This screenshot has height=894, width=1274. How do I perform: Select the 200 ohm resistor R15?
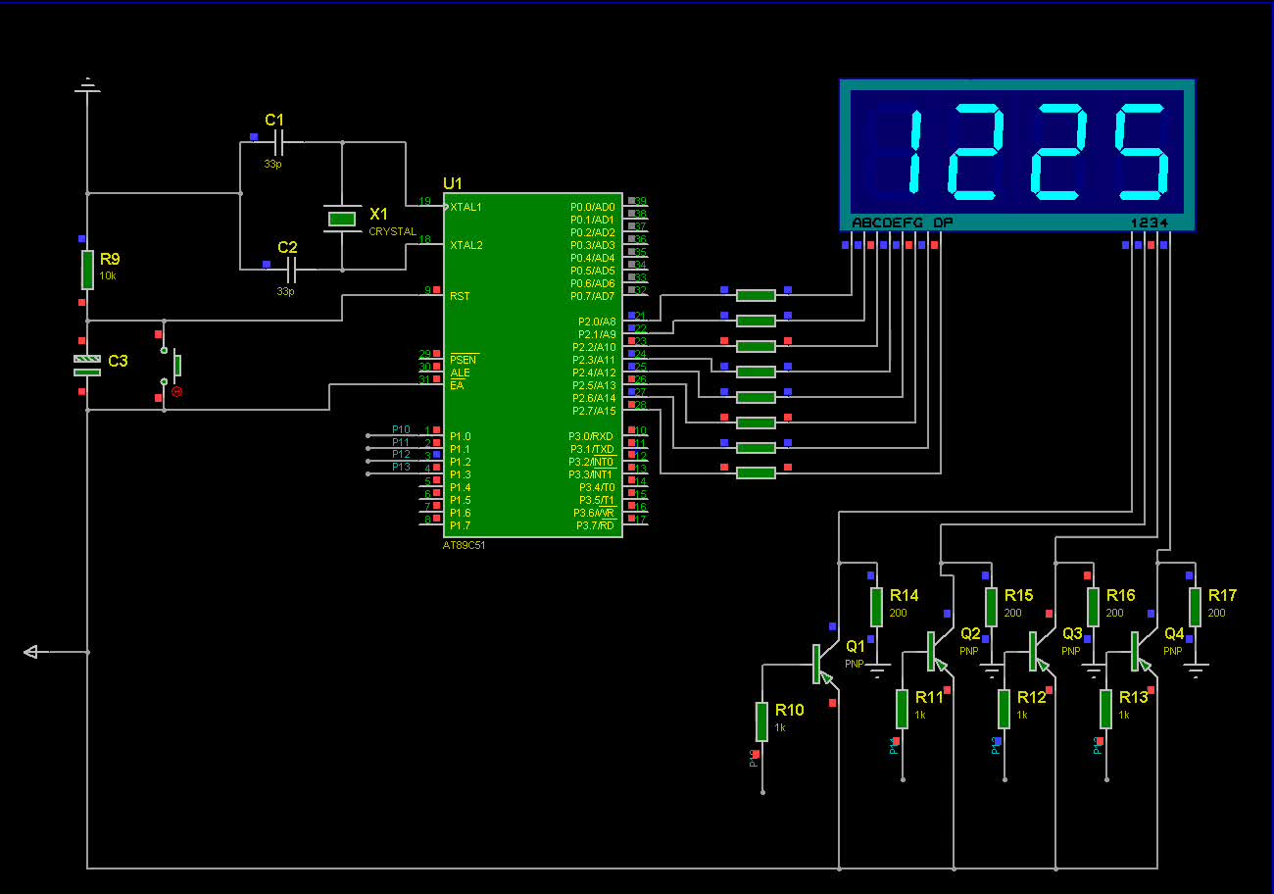(x=992, y=607)
